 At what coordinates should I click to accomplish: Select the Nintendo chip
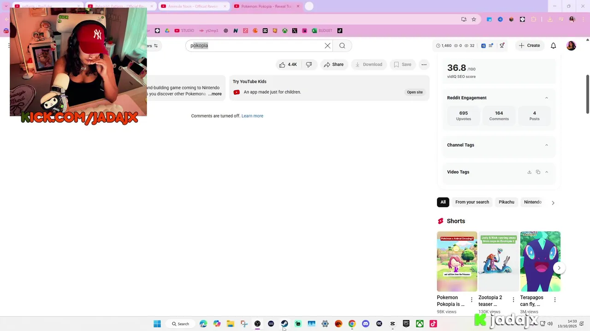tap(532, 202)
